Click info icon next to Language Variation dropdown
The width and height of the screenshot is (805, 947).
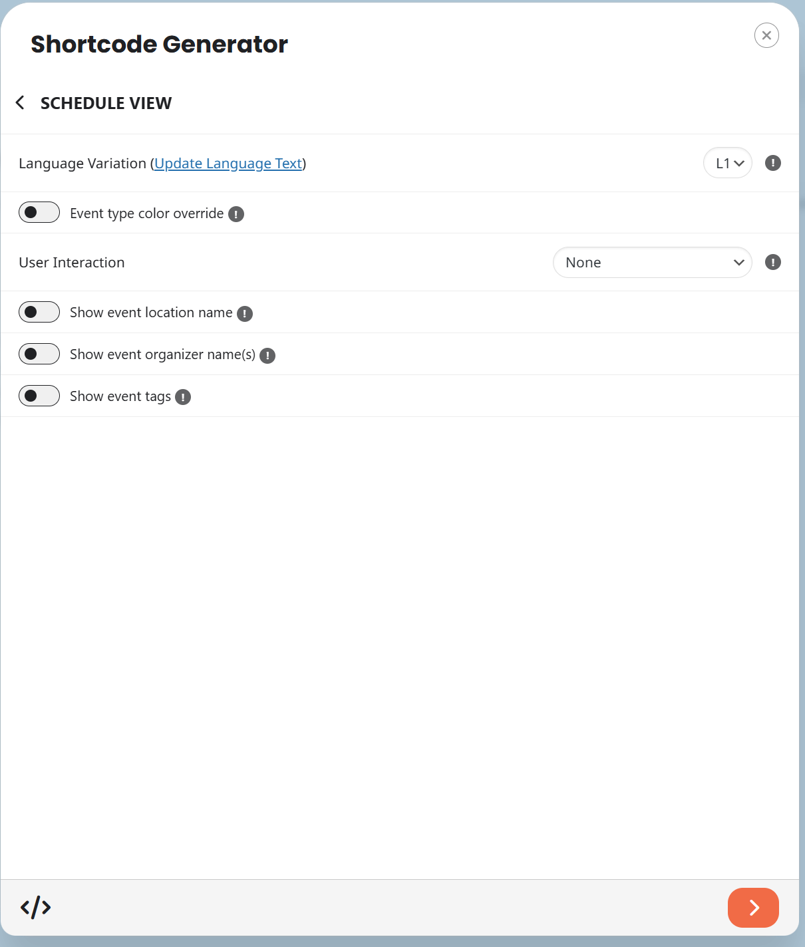[x=772, y=163]
